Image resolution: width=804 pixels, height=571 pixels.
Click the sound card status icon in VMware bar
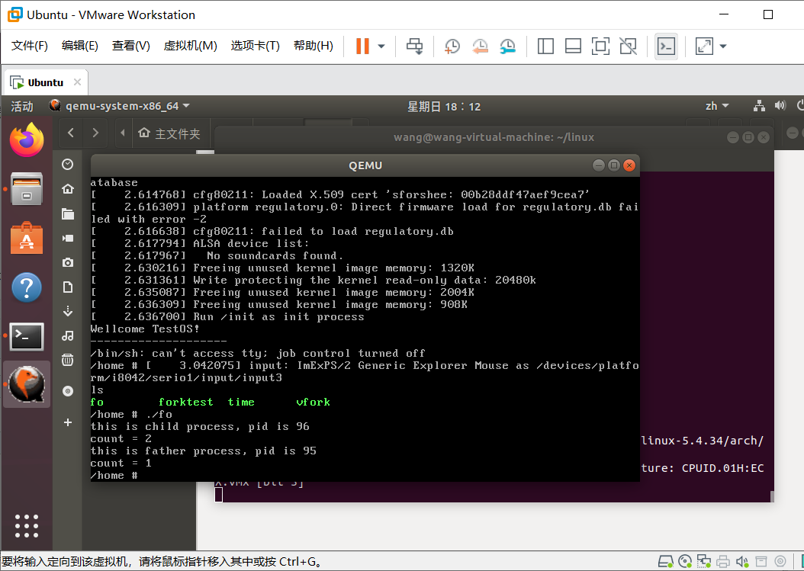pos(742,562)
